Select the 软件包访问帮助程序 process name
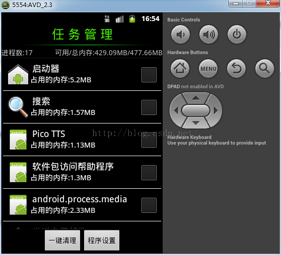281x255 pixels. coord(73,167)
